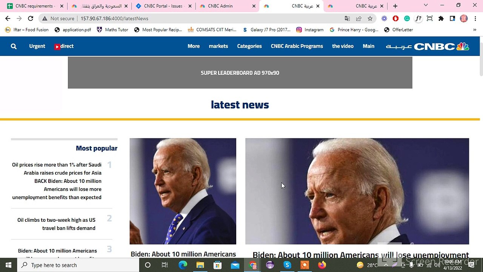Open the Windows Start menu
The height and width of the screenshot is (272, 483).
coord(8,265)
